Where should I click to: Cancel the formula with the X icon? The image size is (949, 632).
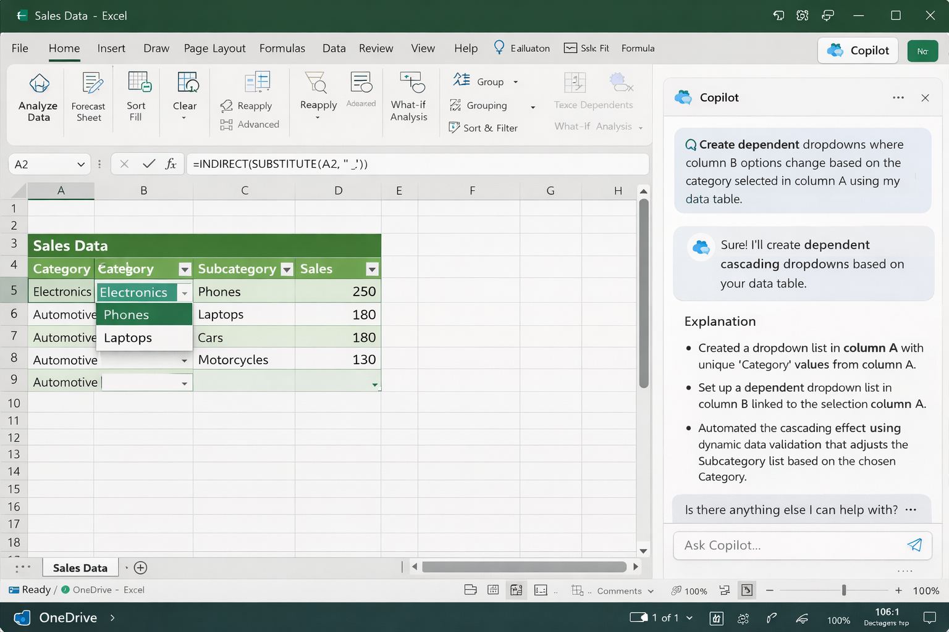[x=124, y=164]
